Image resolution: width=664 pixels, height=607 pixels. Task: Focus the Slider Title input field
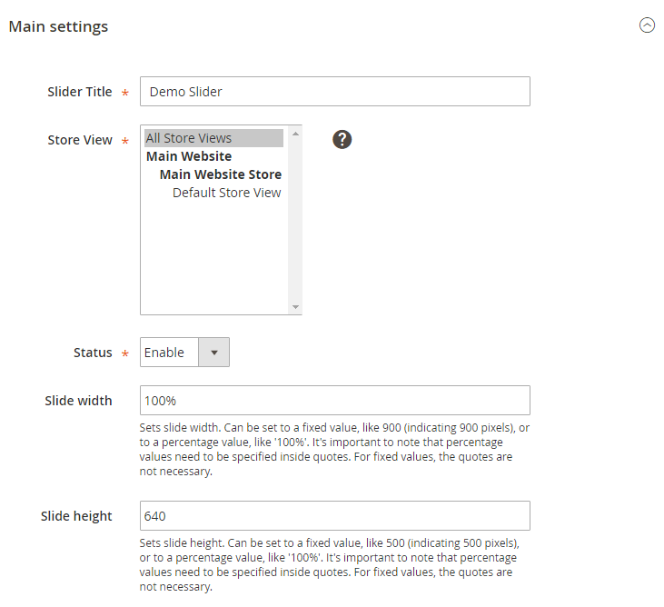click(x=335, y=91)
